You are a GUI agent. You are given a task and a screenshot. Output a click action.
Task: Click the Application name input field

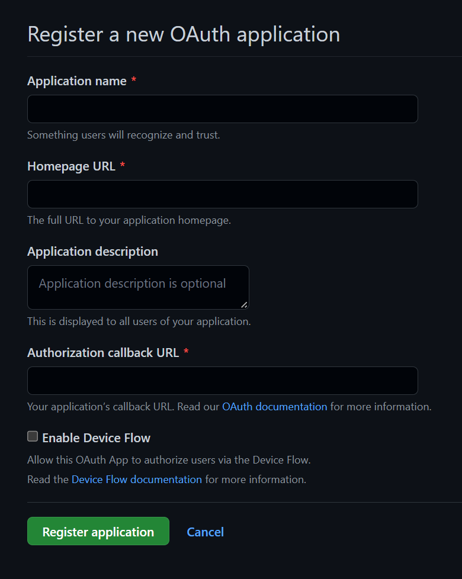(222, 109)
